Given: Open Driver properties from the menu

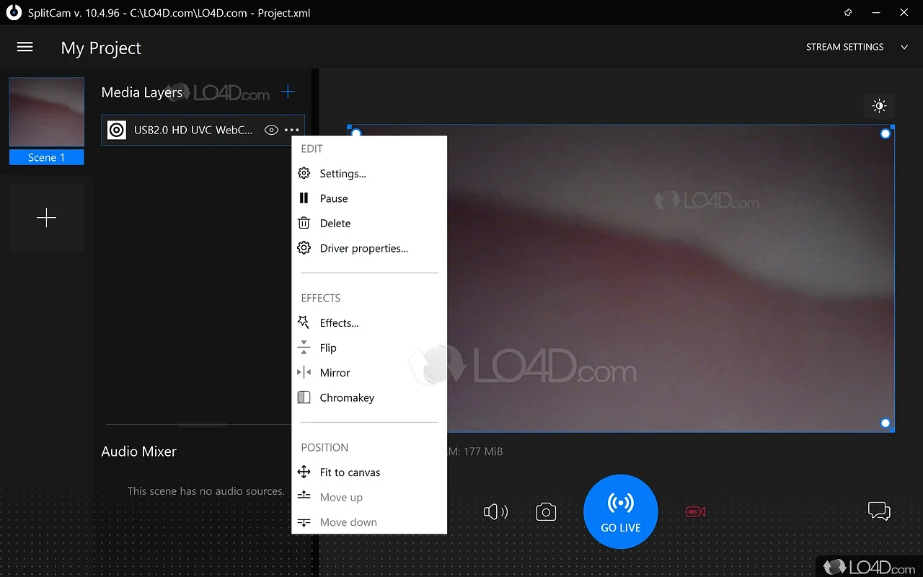Looking at the screenshot, I should click(363, 248).
